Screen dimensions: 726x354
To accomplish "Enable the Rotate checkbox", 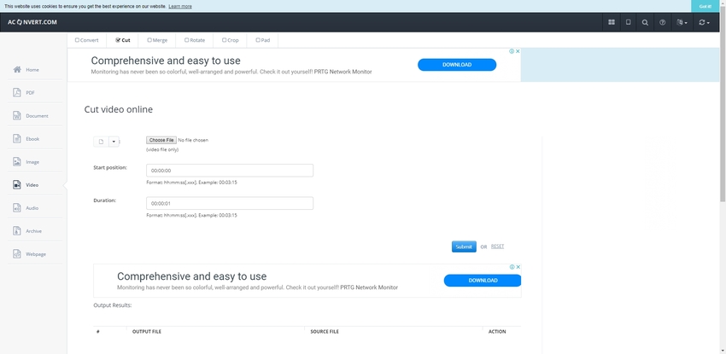I will [x=187, y=40].
